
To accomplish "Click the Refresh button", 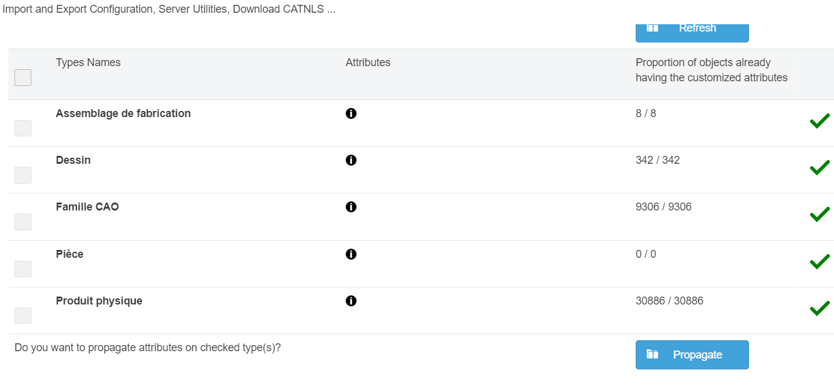I will 692,29.
